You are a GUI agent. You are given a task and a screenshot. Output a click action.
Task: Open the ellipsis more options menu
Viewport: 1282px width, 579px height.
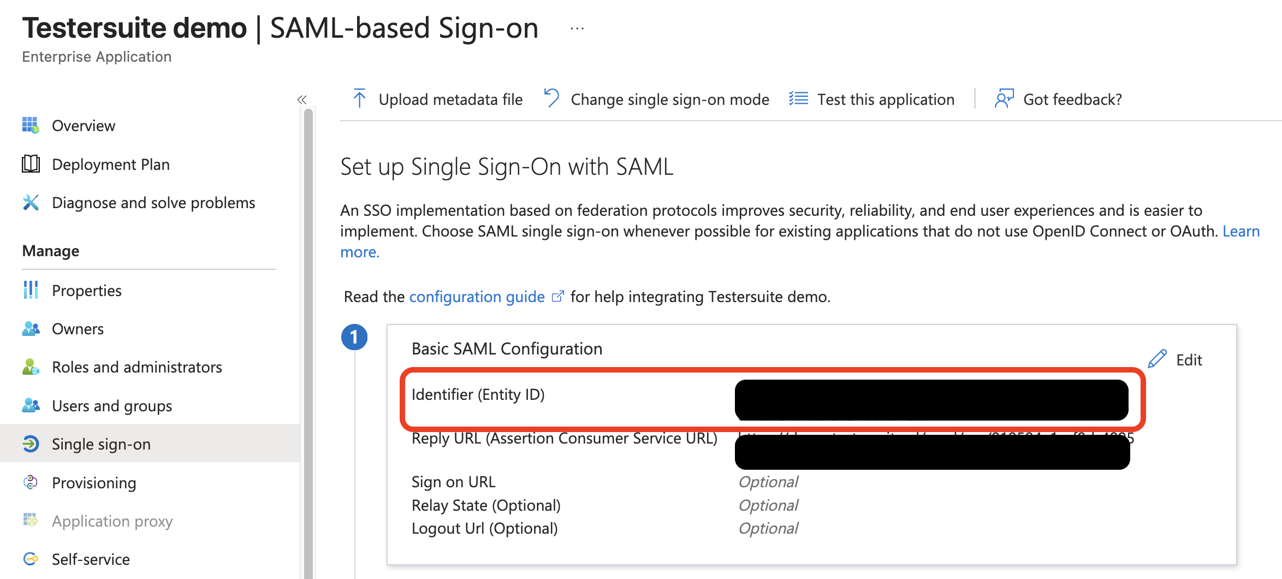pyautogui.click(x=577, y=28)
